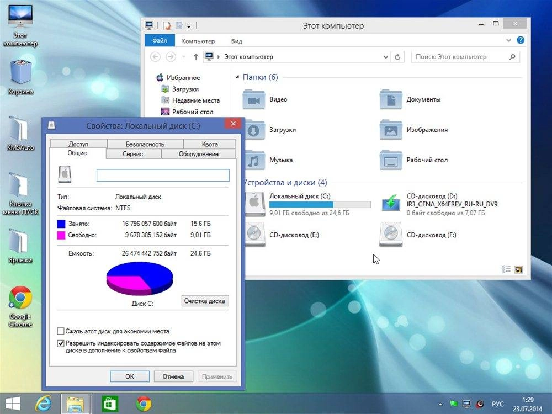552x414 pixels.
Task: Open the Windows Start button
Action: (13, 404)
